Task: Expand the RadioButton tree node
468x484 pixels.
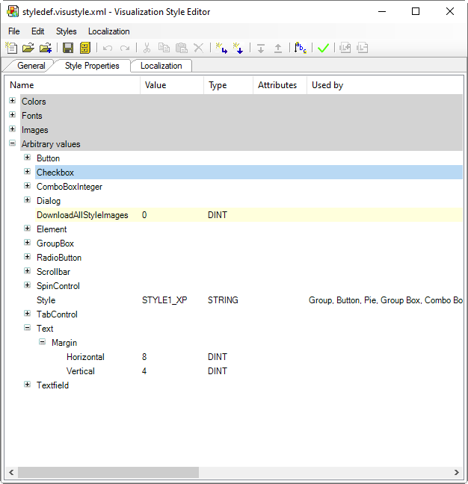Action: click(27, 257)
